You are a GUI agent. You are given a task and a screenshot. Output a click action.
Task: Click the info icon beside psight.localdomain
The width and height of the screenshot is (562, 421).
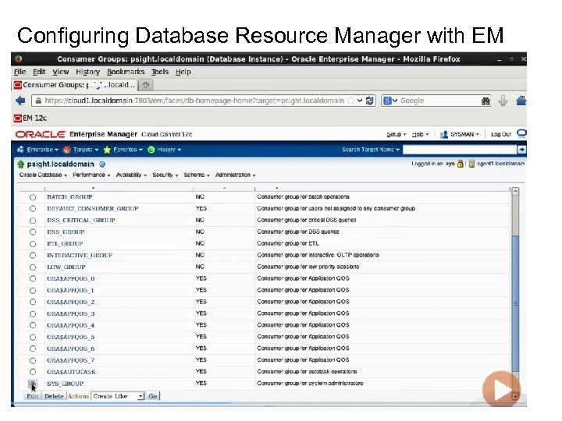[102, 165]
